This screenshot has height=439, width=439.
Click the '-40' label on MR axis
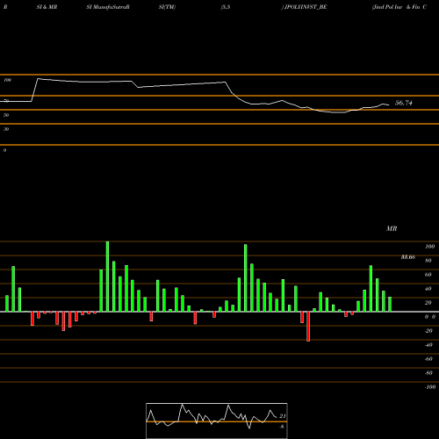pyautogui.click(x=428, y=345)
